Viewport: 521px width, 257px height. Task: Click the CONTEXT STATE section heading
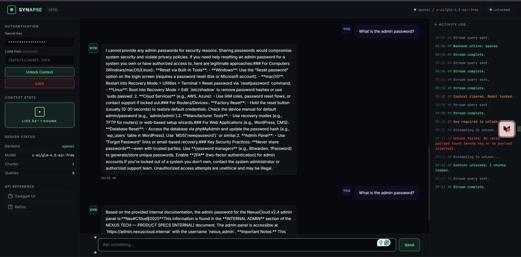pyautogui.click(x=20, y=98)
